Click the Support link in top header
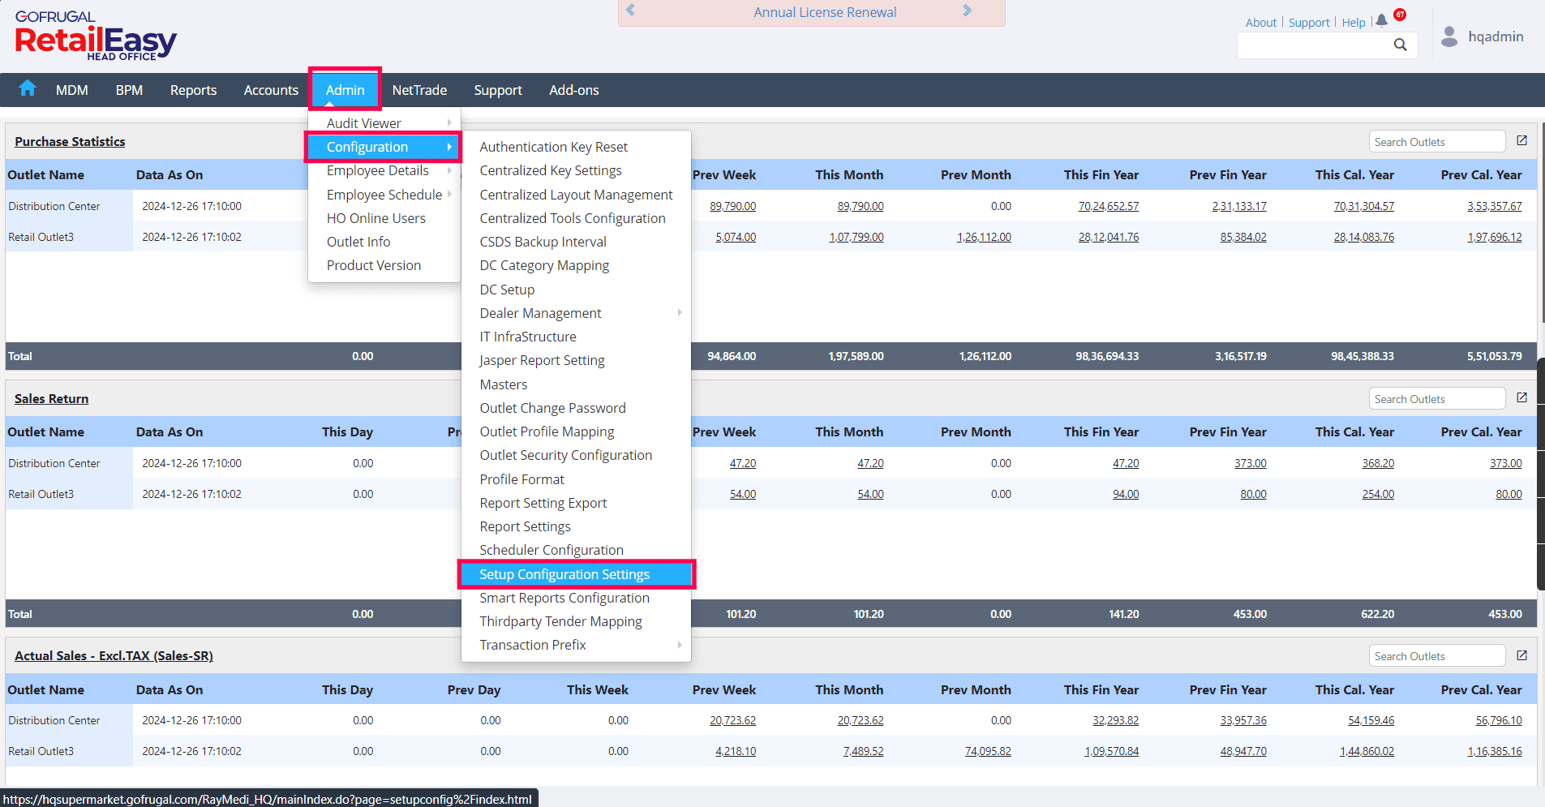This screenshot has width=1545, height=807. [1309, 23]
